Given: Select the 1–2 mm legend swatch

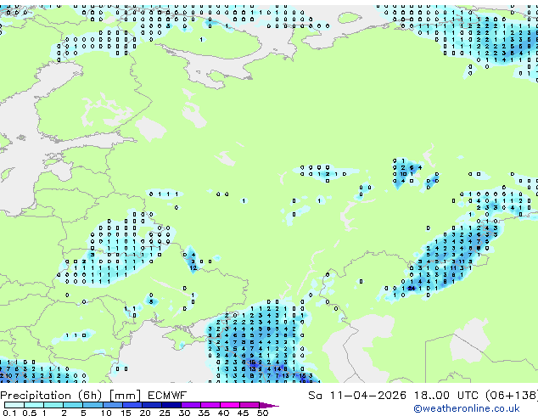Looking at the screenshot, I should [x=53, y=405].
